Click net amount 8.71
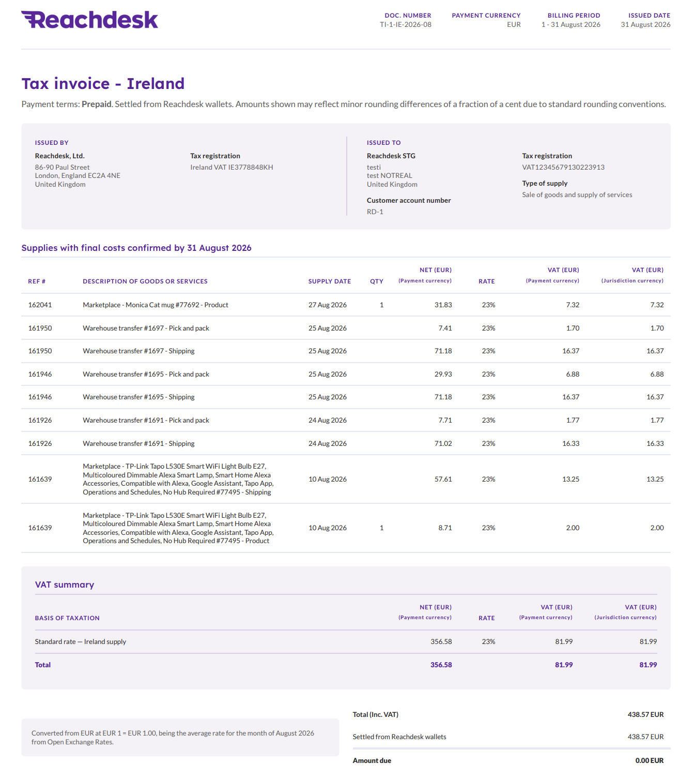679x779 pixels. coord(445,528)
